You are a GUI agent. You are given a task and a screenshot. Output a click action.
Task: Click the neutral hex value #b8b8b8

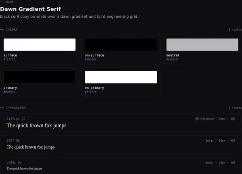pos(172,59)
